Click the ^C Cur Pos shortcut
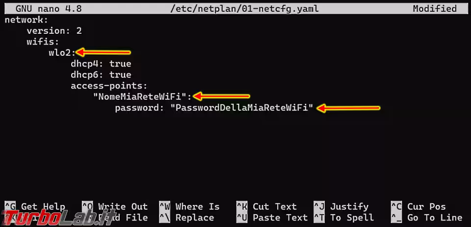The image size is (471, 227). point(418,206)
